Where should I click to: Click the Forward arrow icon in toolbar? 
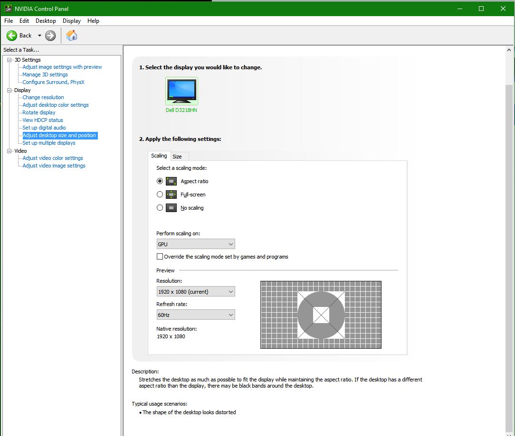(50, 36)
